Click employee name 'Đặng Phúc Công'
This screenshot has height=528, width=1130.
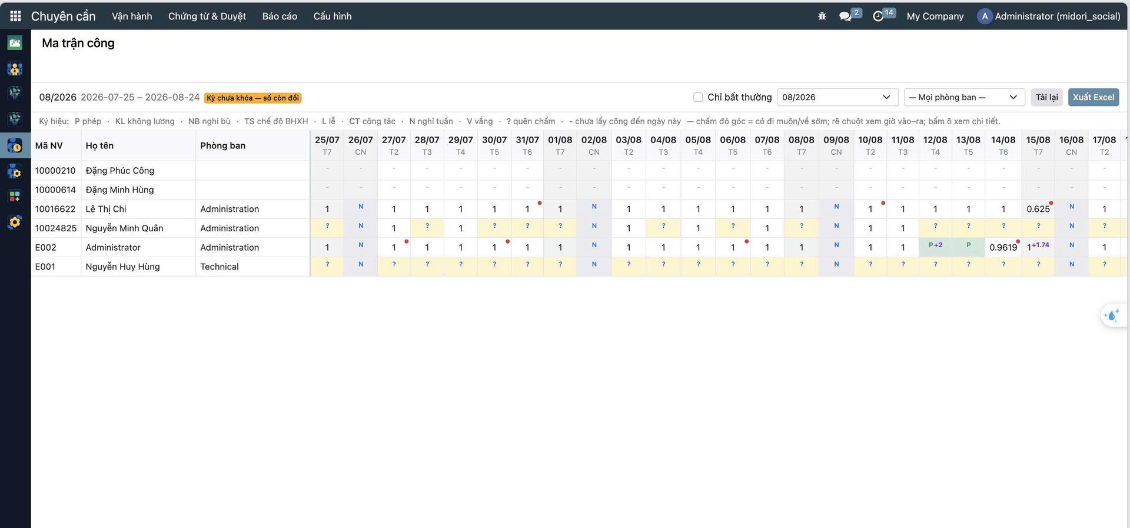pos(119,171)
